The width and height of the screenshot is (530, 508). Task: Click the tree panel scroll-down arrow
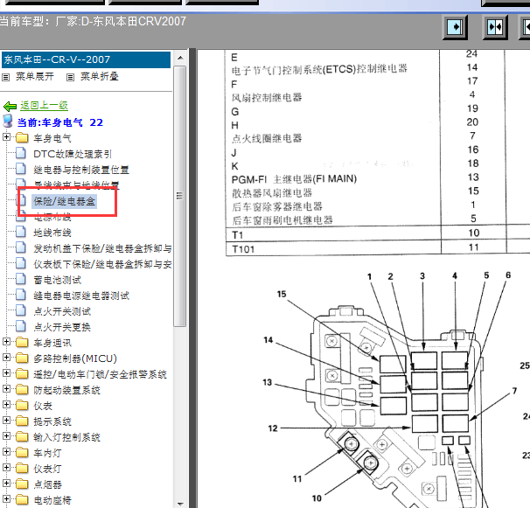[x=180, y=504]
